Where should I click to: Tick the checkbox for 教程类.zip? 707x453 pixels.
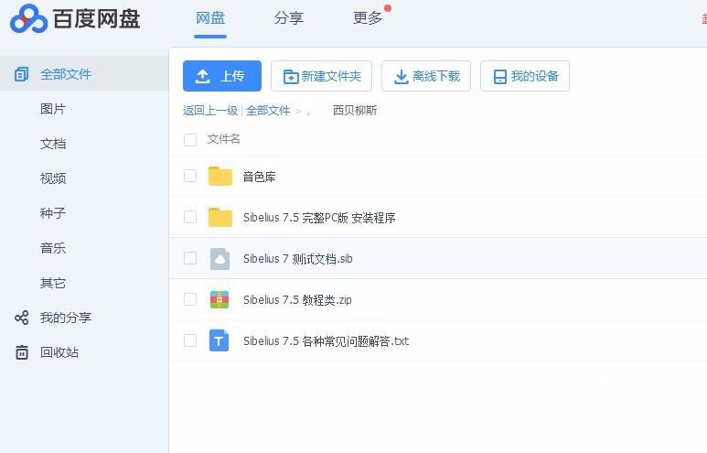pyautogui.click(x=190, y=299)
